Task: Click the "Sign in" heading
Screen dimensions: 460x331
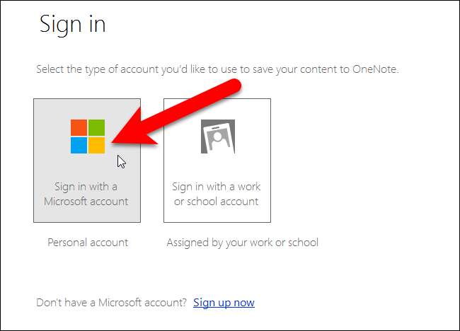Action: [x=72, y=25]
